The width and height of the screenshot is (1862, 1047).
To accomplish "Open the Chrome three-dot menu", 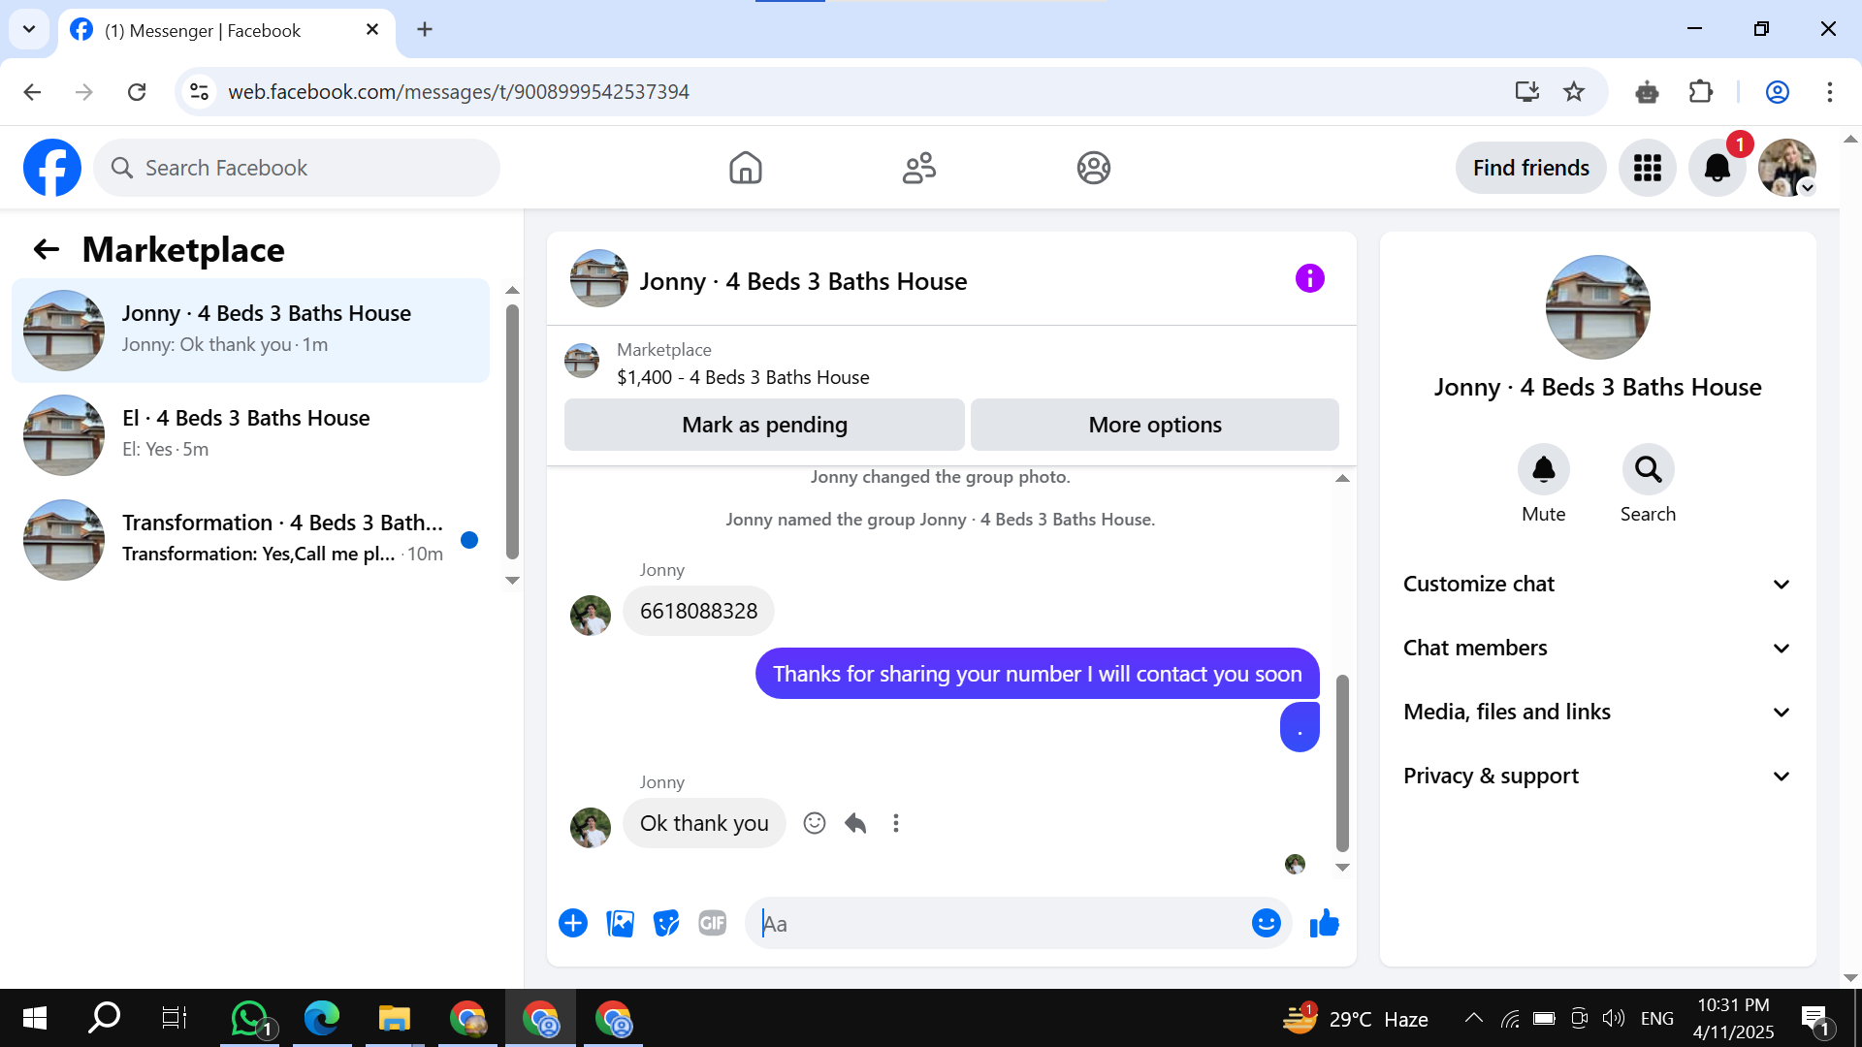I will (1830, 92).
